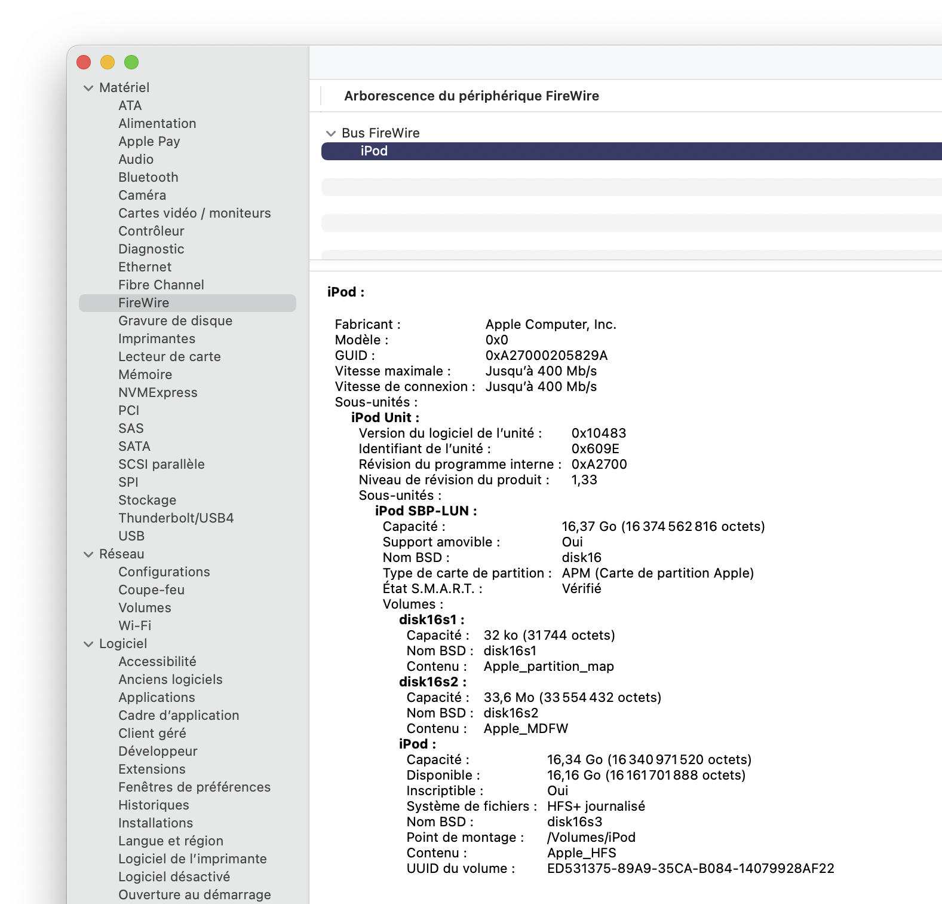The height and width of the screenshot is (904, 942).
Task: Click Apple Computer, Inc. manufacturer value
Action: [551, 325]
